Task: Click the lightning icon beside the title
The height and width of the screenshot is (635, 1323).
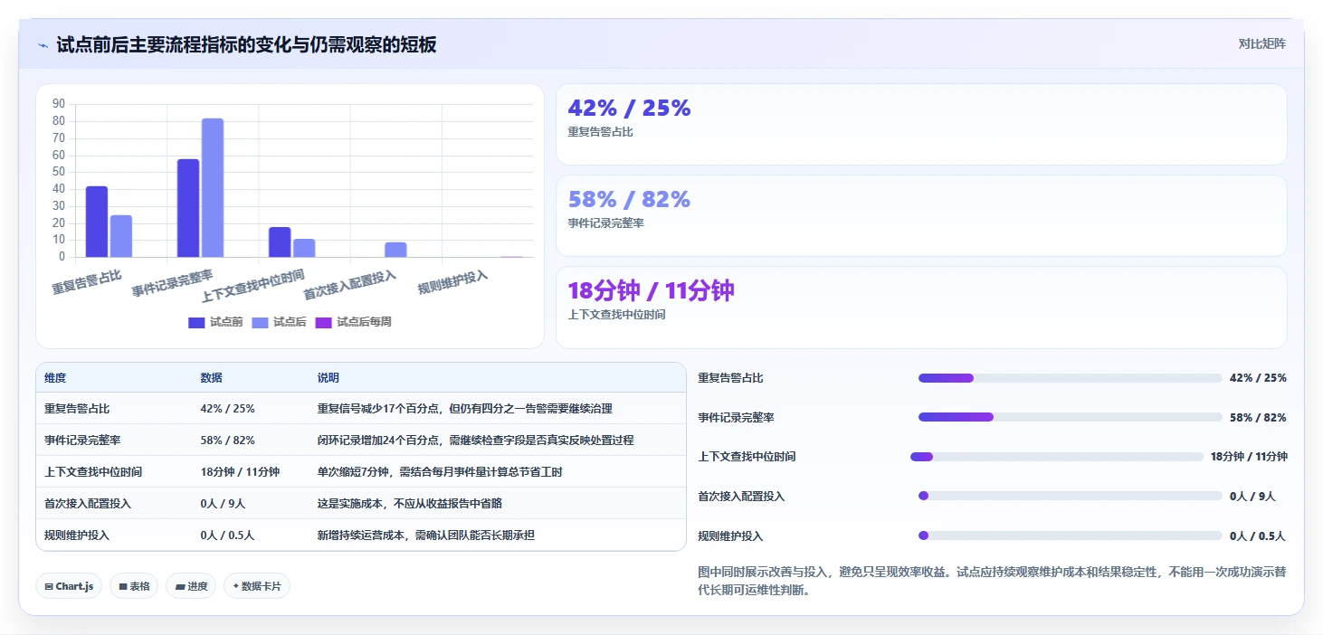Action: [x=43, y=45]
